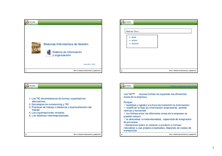Click item '5. Los sistemas interempresariales'
The image size is (222, 156).
coord(49,116)
